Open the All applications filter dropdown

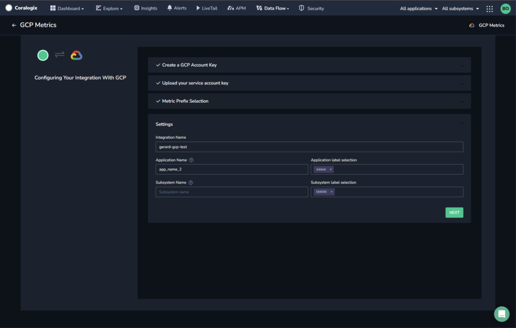(x=419, y=9)
